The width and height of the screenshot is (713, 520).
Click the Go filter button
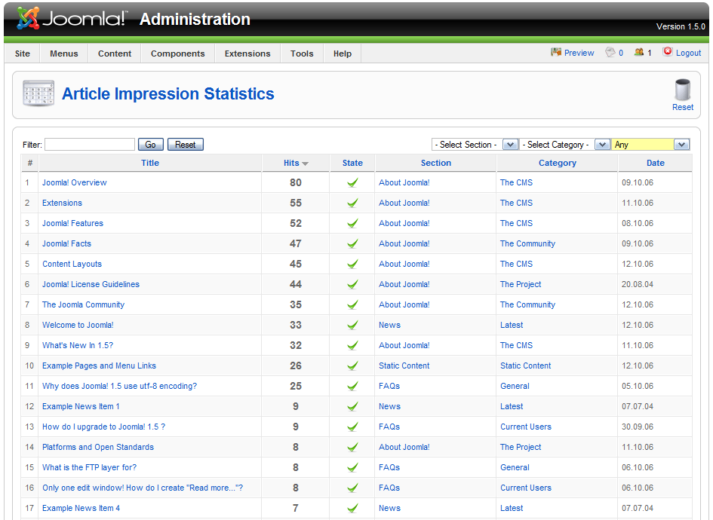[x=150, y=145]
